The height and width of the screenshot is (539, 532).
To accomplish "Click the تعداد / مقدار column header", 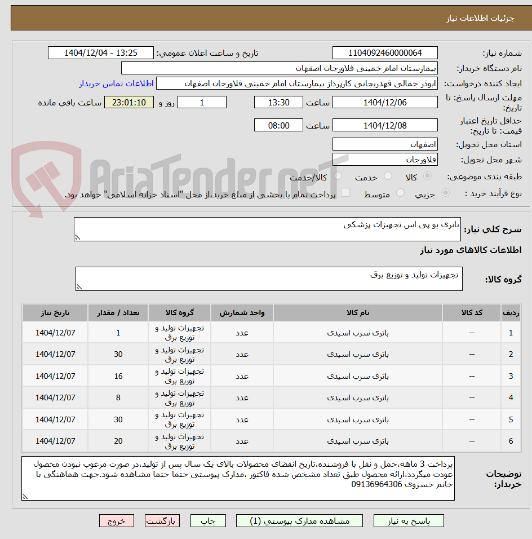I will point(118,312).
